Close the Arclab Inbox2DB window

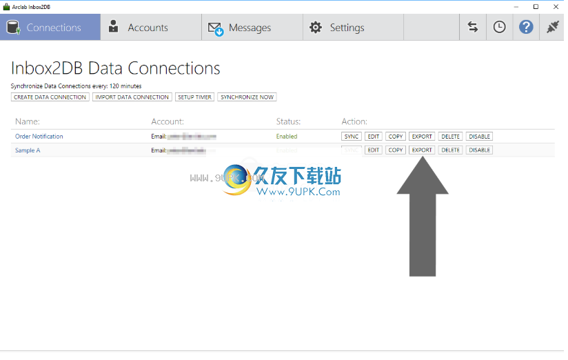tap(556, 7)
